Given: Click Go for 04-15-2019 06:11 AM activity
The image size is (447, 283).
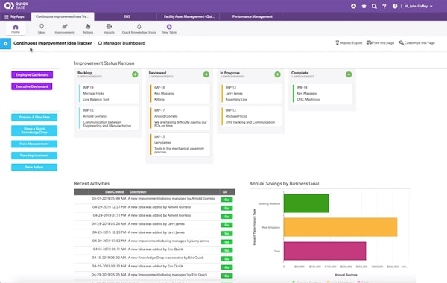Looking at the screenshot, I should click(226, 250).
